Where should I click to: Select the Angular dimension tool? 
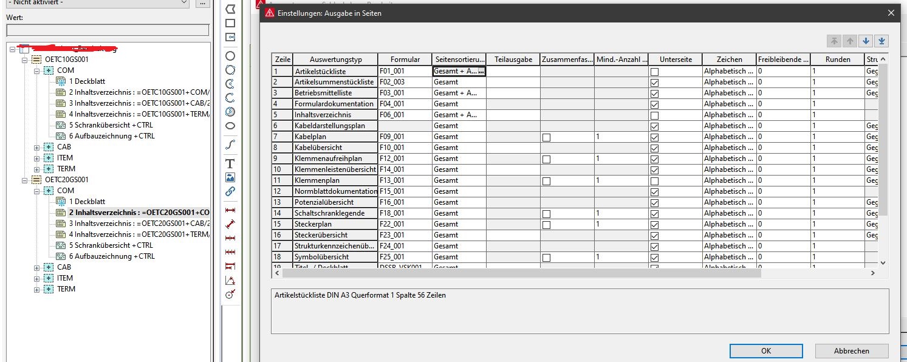230,281
